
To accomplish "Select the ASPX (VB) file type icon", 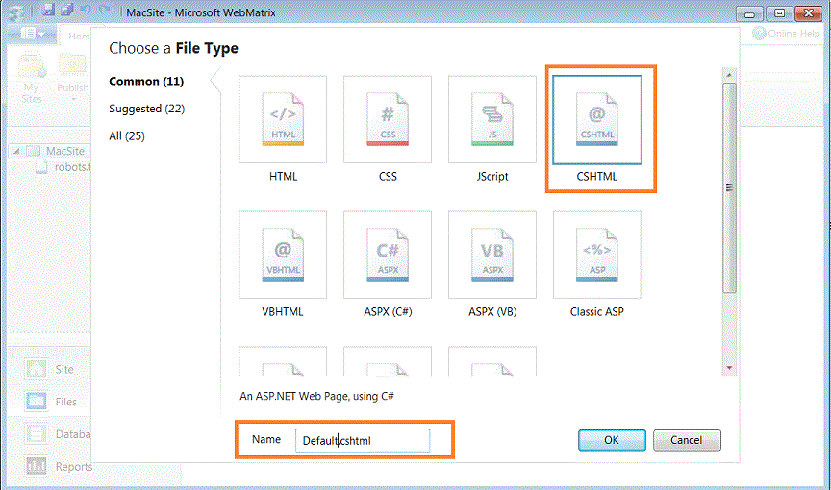I will 492,255.
